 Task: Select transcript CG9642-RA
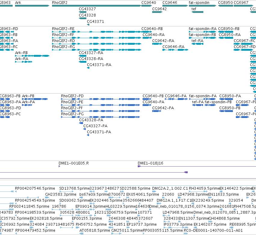click(x=157, y=44)
